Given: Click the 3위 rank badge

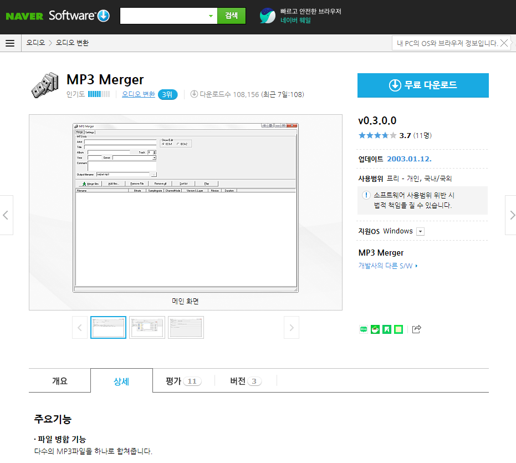Looking at the screenshot, I should pyautogui.click(x=167, y=94).
